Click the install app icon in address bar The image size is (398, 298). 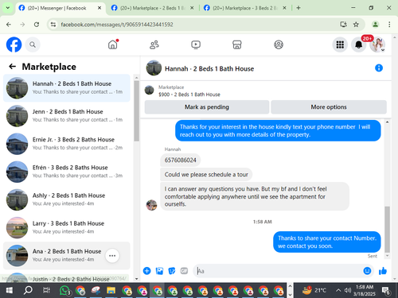[x=344, y=25]
